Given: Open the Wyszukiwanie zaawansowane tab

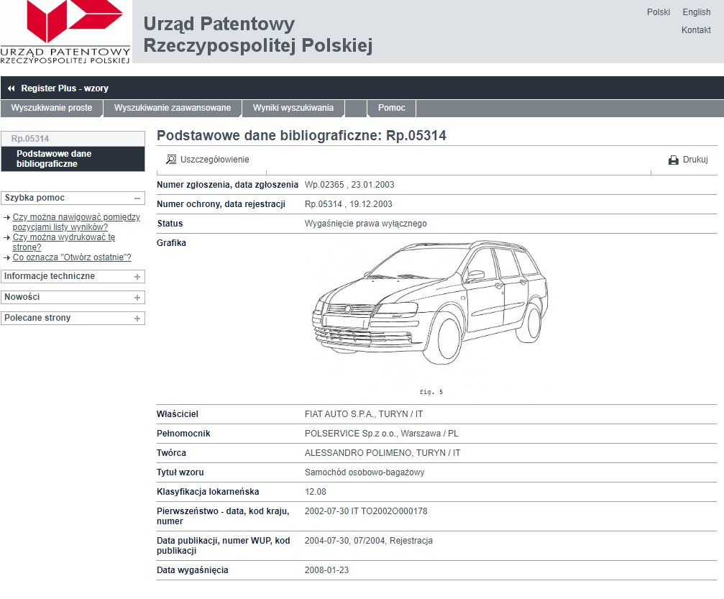Looking at the screenshot, I should 173,108.
